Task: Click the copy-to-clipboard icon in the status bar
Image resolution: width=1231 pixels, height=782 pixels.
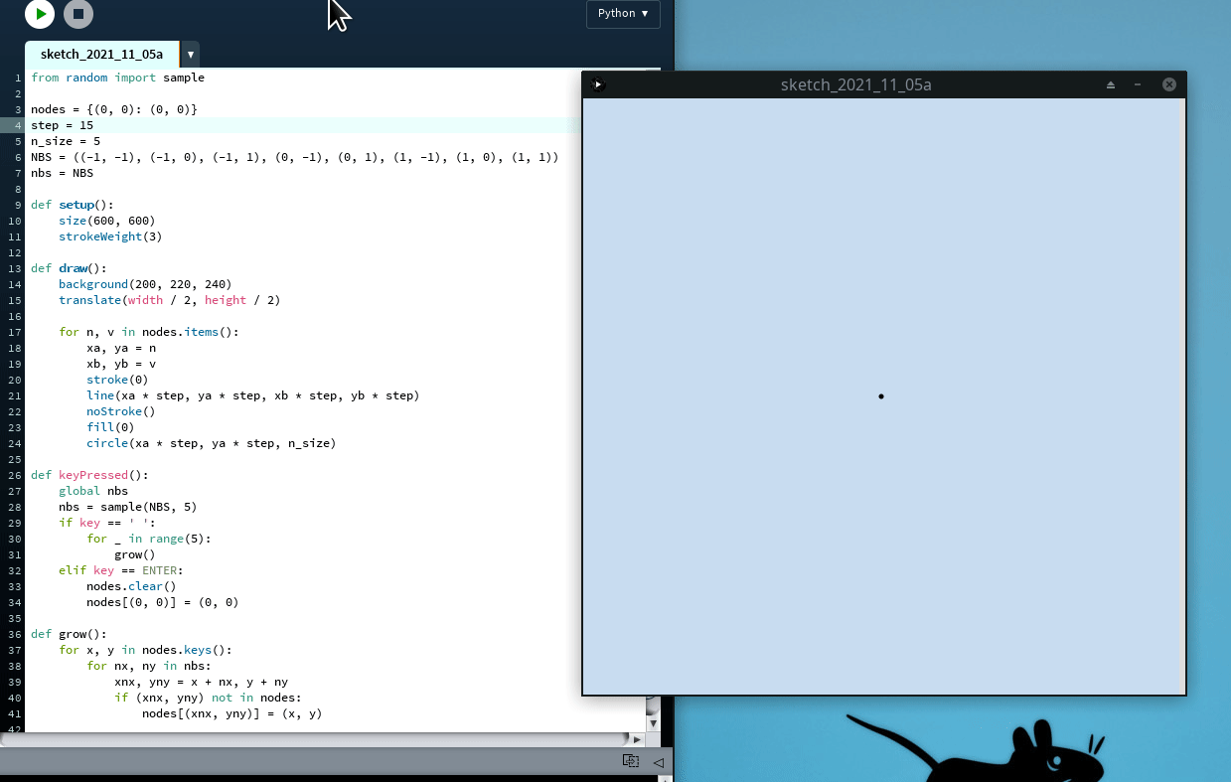Action: 630,761
